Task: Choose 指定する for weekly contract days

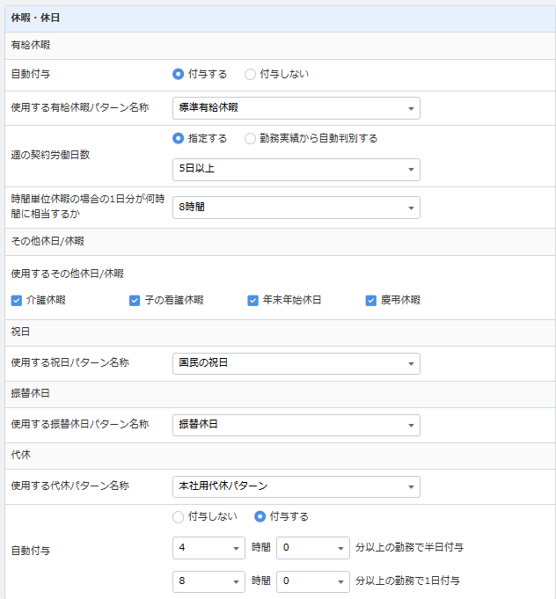Action: point(179,138)
